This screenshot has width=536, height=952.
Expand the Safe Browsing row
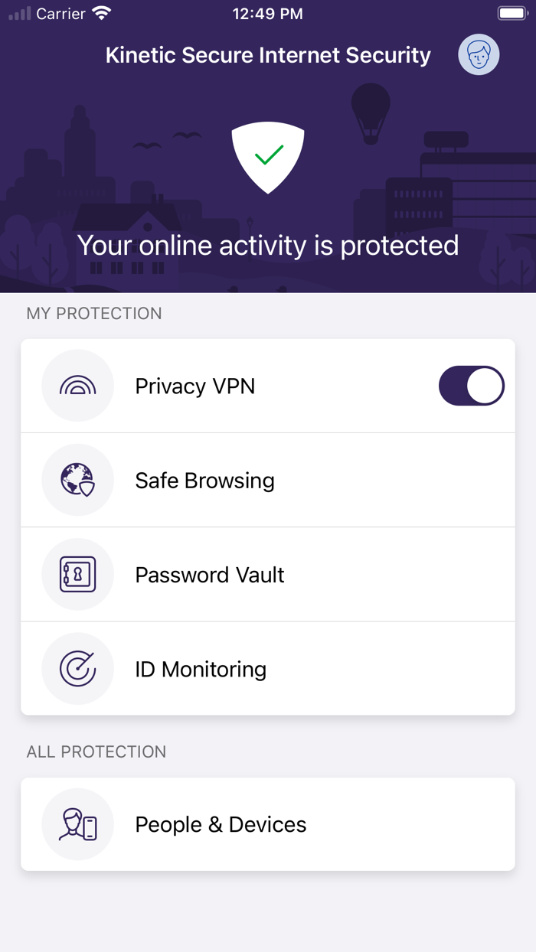pos(268,480)
